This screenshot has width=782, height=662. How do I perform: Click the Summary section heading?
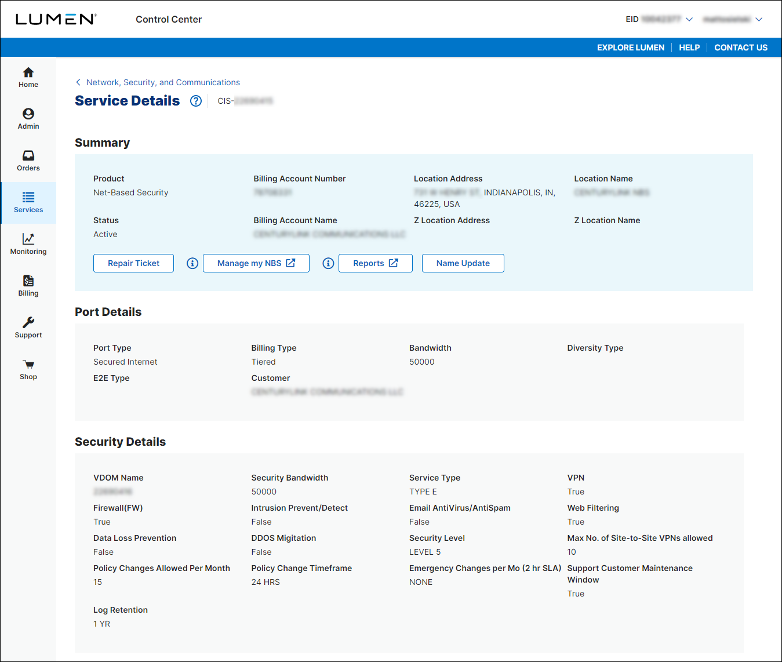[102, 143]
